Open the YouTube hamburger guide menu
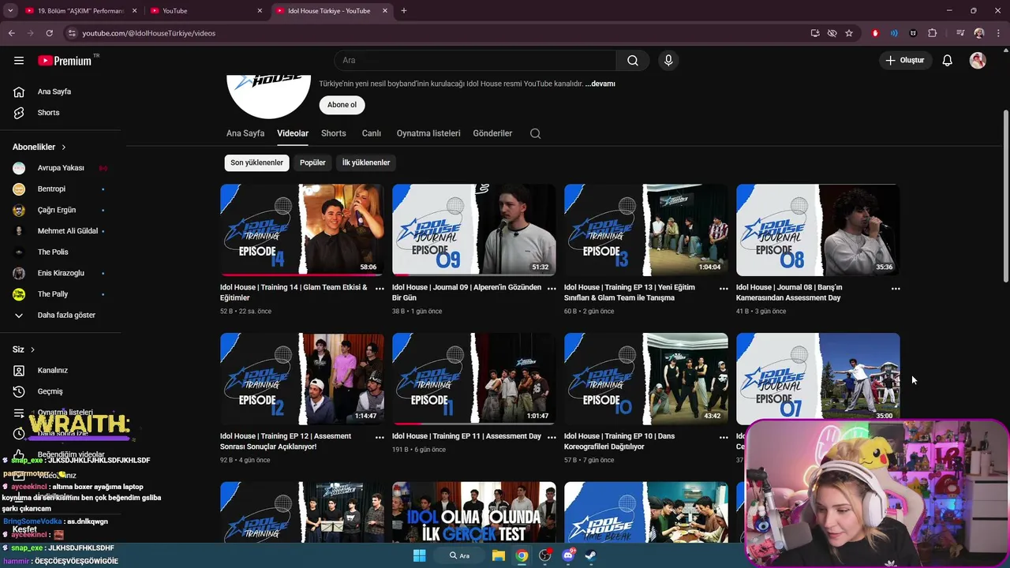The width and height of the screenshot is (1010, 568). coord(19,60)
